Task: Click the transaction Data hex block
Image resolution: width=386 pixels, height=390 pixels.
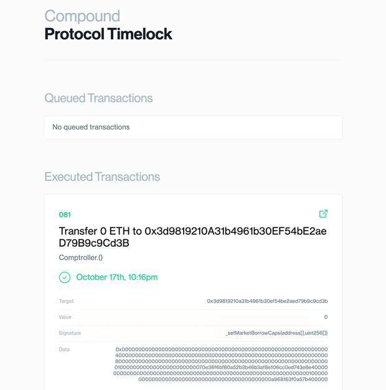Action: (x=220, y=364)
